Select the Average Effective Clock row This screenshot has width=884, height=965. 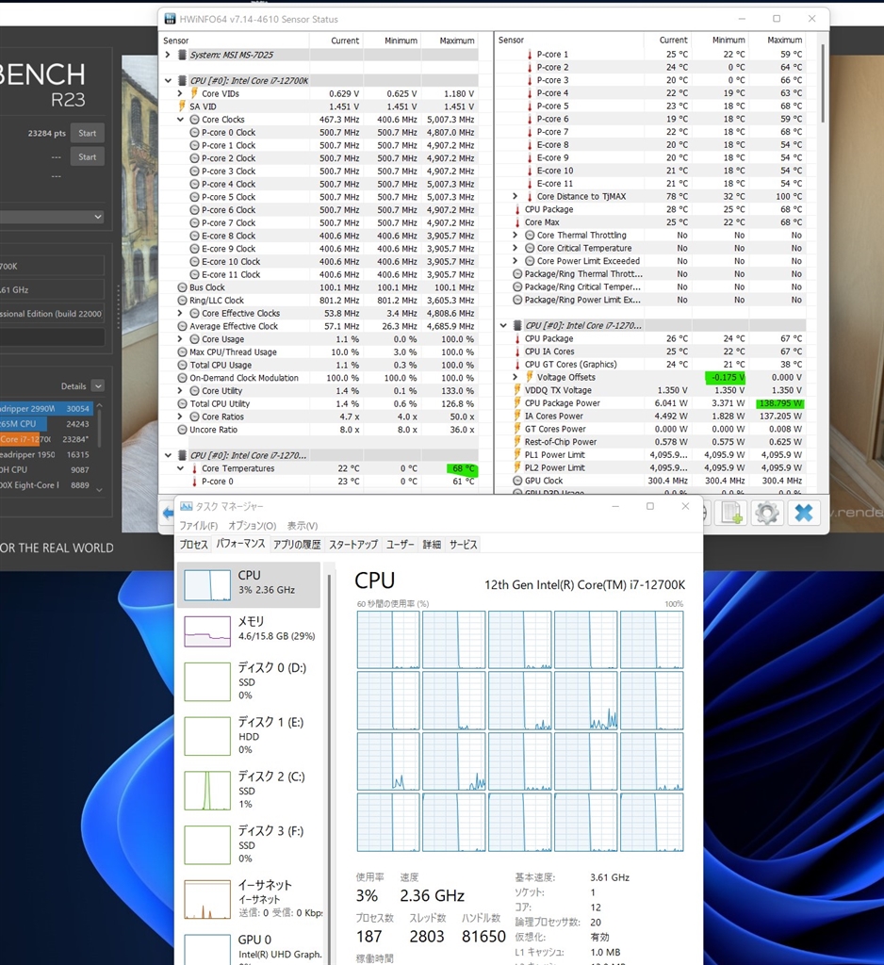point(327,326)
